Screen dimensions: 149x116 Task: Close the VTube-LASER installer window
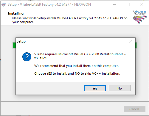(x=142, y=4)
